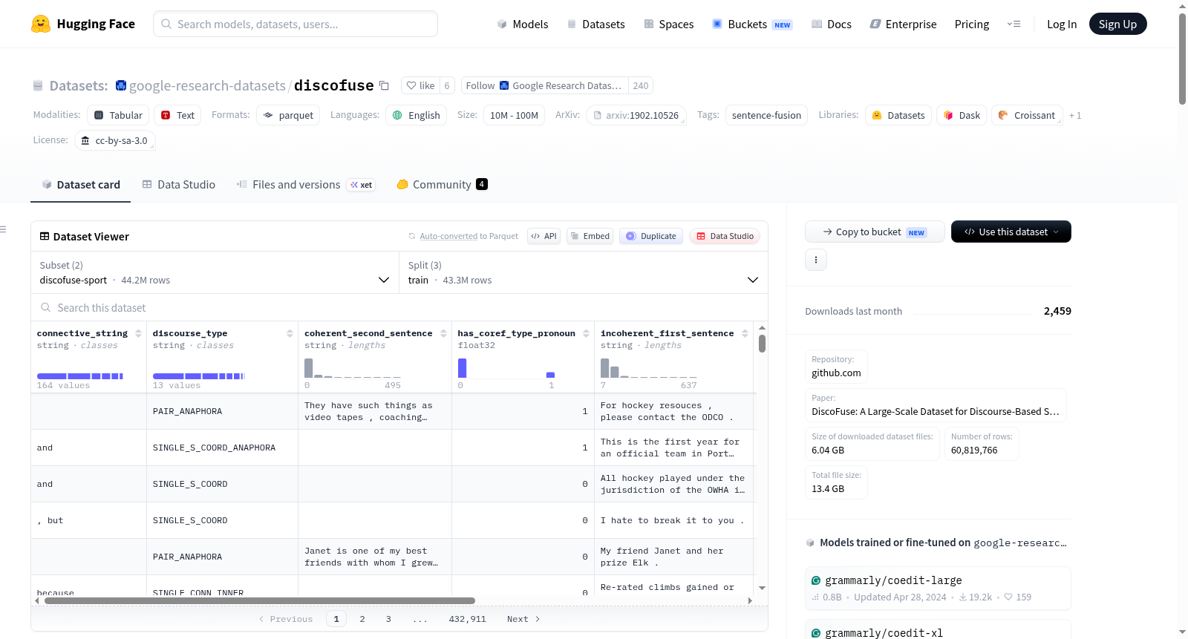This screenshot has height=639, width=1188.
Task: Open the grammarly/coedit-large model card
Action: [x=938, y=588]
